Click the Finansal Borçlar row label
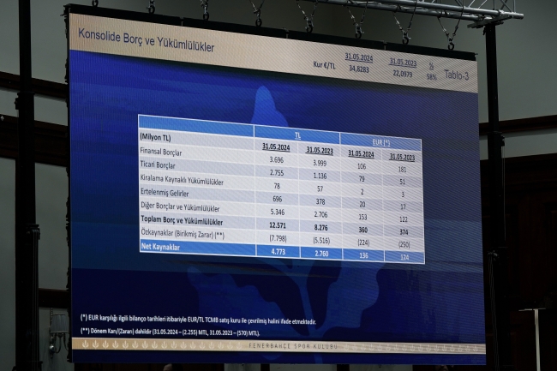This screenshot has width=557, height=371. point(161,152)
